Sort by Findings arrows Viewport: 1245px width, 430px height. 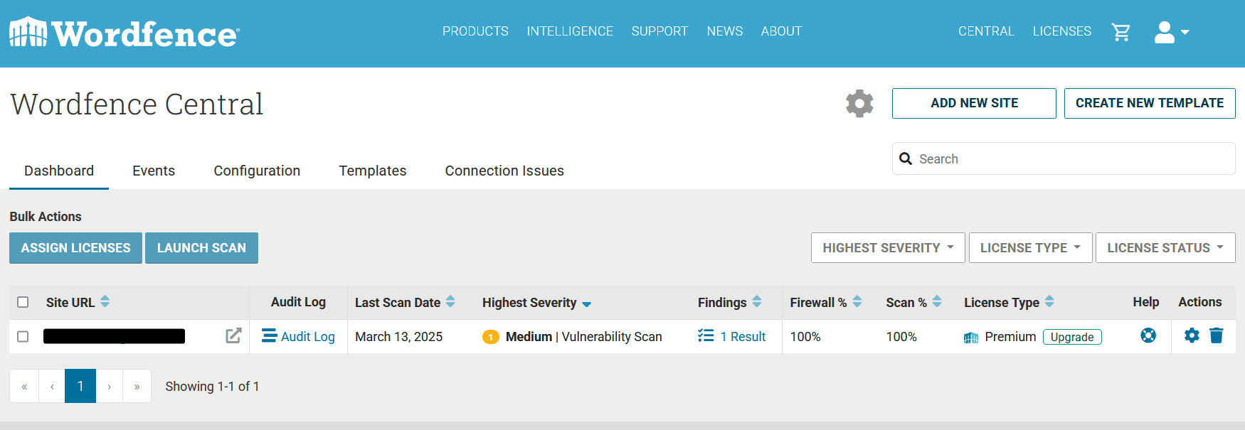[757, 301]
